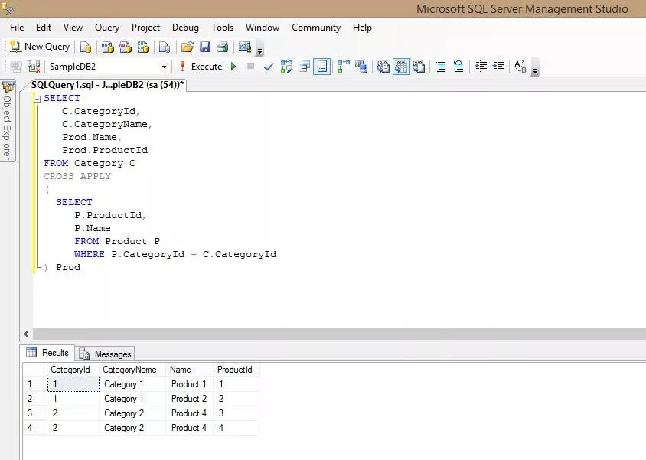Viewport: 646px width, 460px height.
Task: Toggle IntelliSense Enabled
Action: pyautogui.click(x=321, y=67)
